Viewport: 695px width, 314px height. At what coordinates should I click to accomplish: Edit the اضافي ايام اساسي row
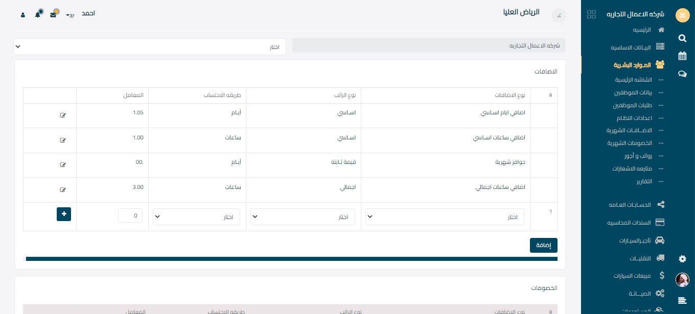pos(63,115)
